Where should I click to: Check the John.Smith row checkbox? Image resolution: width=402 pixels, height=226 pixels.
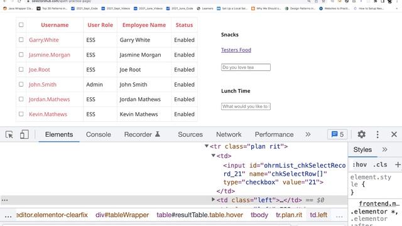click(x=21, y=84)
